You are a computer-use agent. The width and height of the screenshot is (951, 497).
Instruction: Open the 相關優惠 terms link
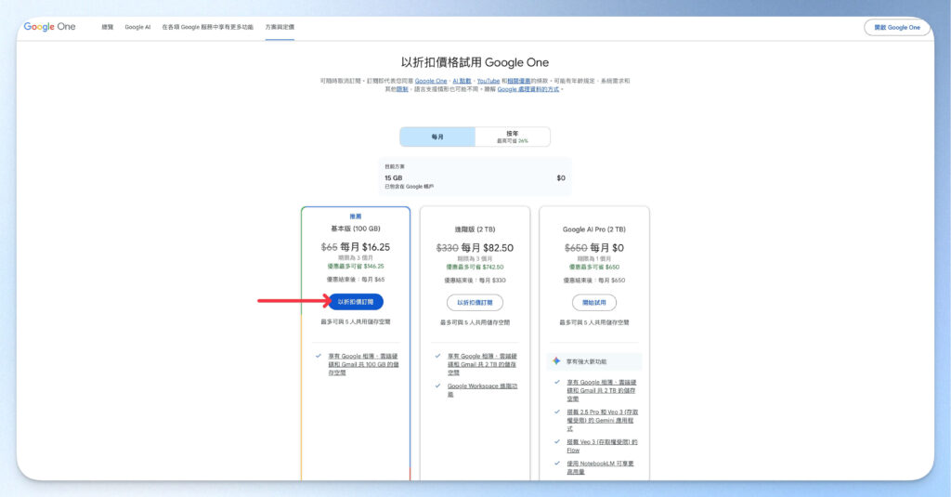click(x=518, y=81)
